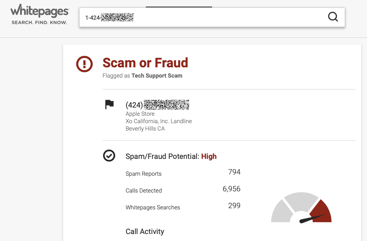Click the Whitepages Searches count 299
Screen dimensions: 367x241
click(x=234, y=206)
